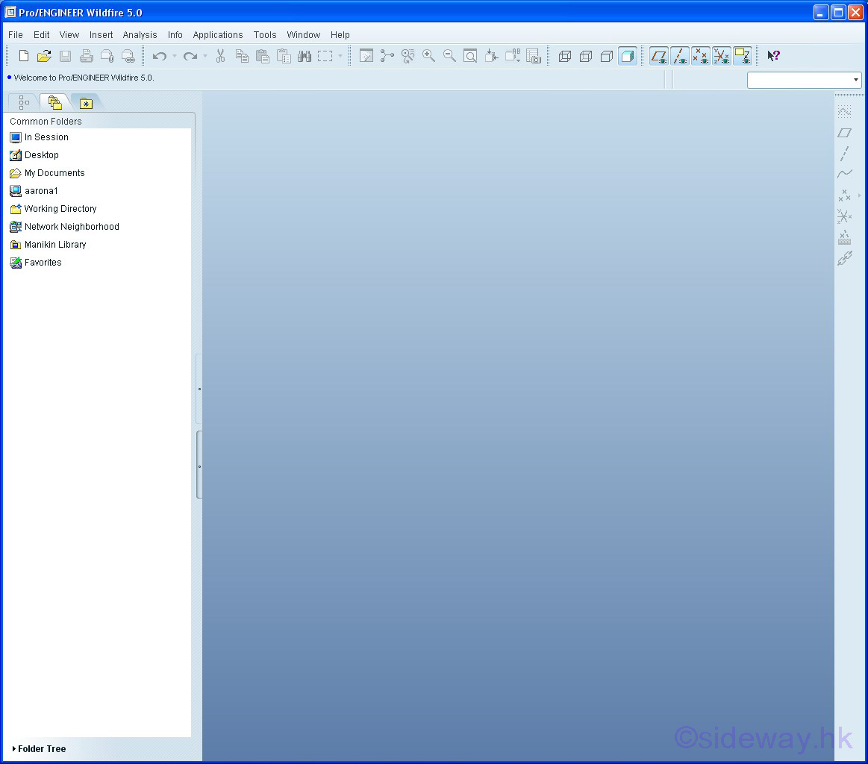Switch to the Folder Browser navigator tab
The image size is (868, 764).
(54, 102)
